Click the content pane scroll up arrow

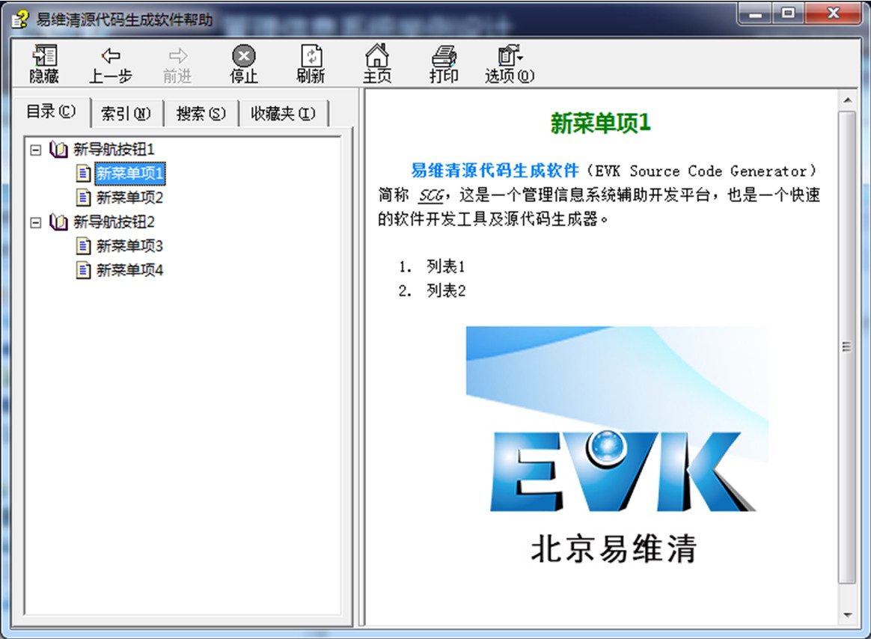click(847, 100)
